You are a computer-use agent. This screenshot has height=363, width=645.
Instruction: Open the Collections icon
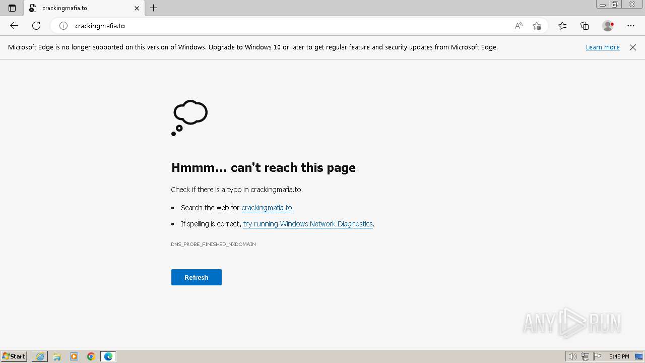(x=585, y=26)
